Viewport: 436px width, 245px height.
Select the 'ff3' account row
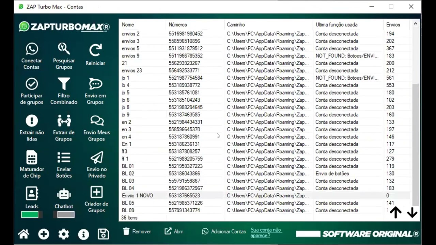(265, 151)
